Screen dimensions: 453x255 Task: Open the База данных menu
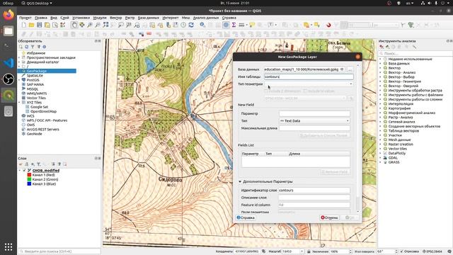(x=148, y=18)
